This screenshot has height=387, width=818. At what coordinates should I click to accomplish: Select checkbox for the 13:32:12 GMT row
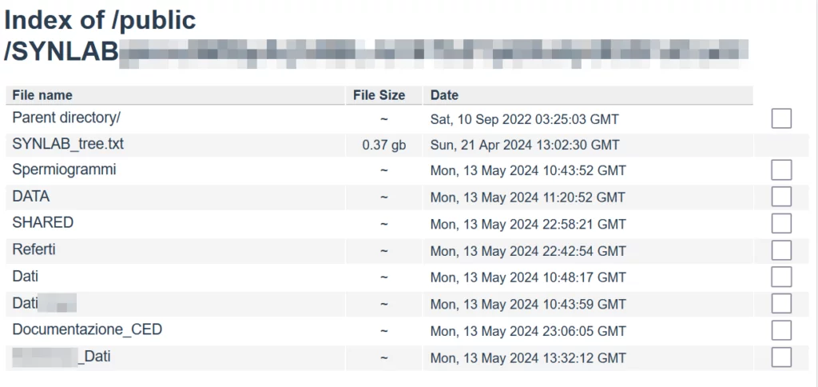click(781, 357)
